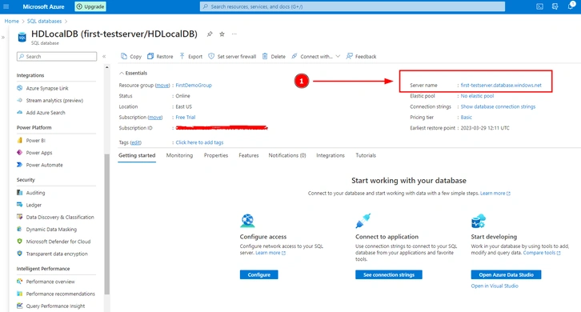Expand the portal sidebar double chevron
The height and width of the screenshot is (312, 581).
click(x=3, y=37)
